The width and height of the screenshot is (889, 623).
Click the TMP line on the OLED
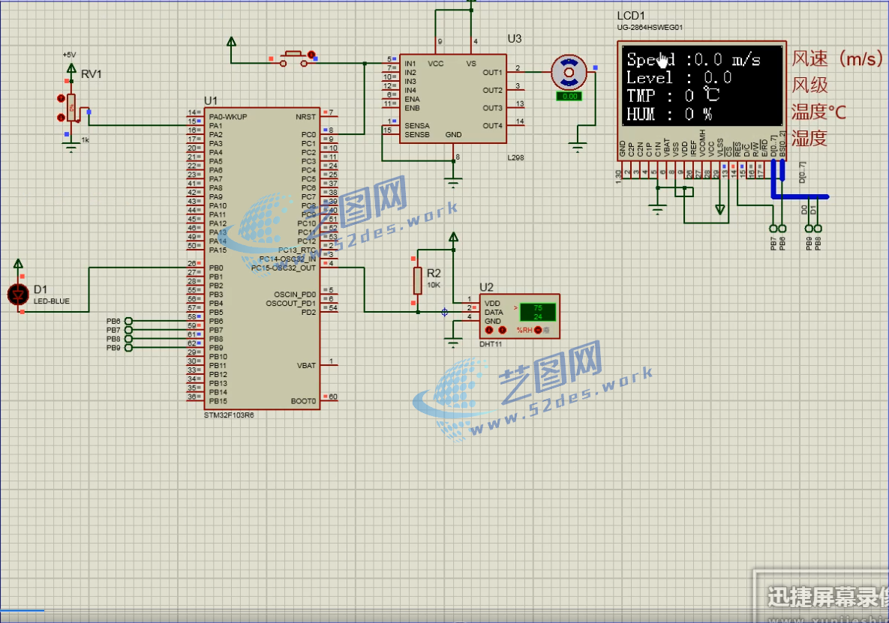pyautogui.click(x=673, y=96)
